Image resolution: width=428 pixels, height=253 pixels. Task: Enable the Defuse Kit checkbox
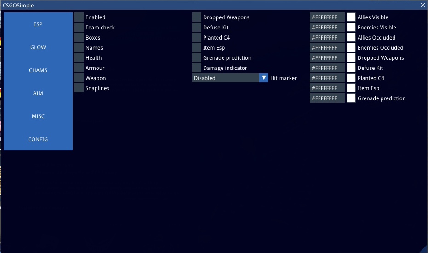pyautogui.click(x=197, y=27)
